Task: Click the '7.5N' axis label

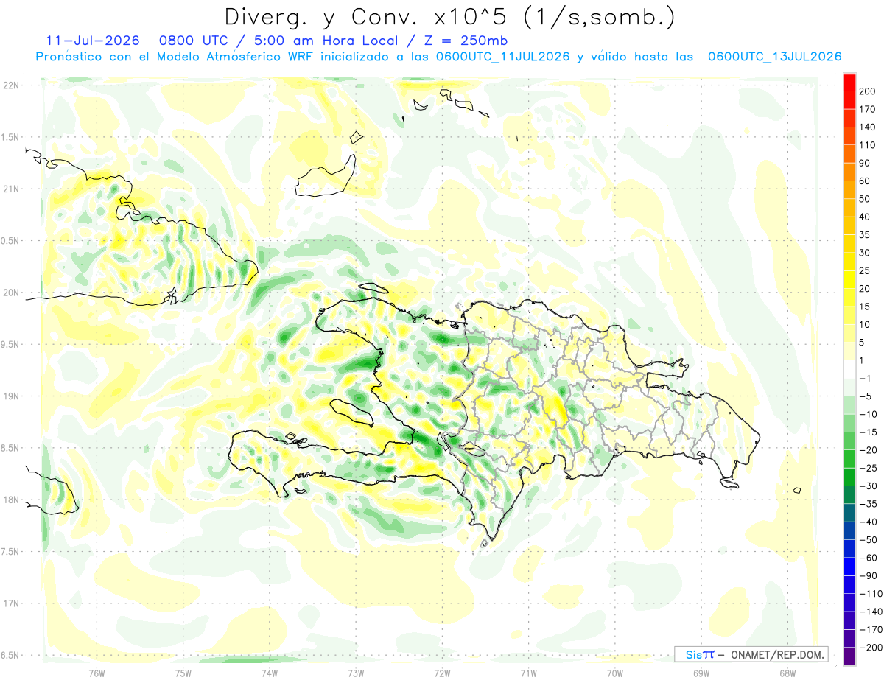Action: pyautogui.click(x=11, y=552)
